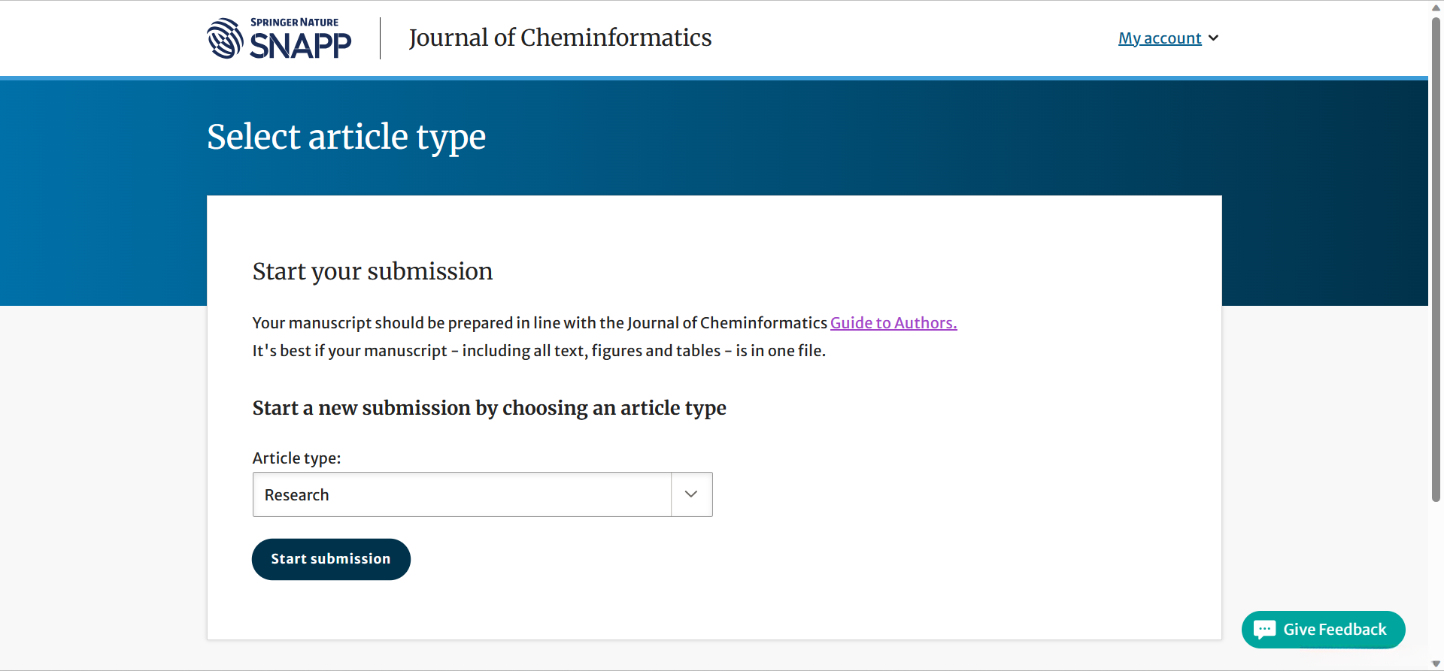This screenshot has width=1444, height=671.
Task: Click the Springer Nature spiral logo icon
Action: [224, 38]
